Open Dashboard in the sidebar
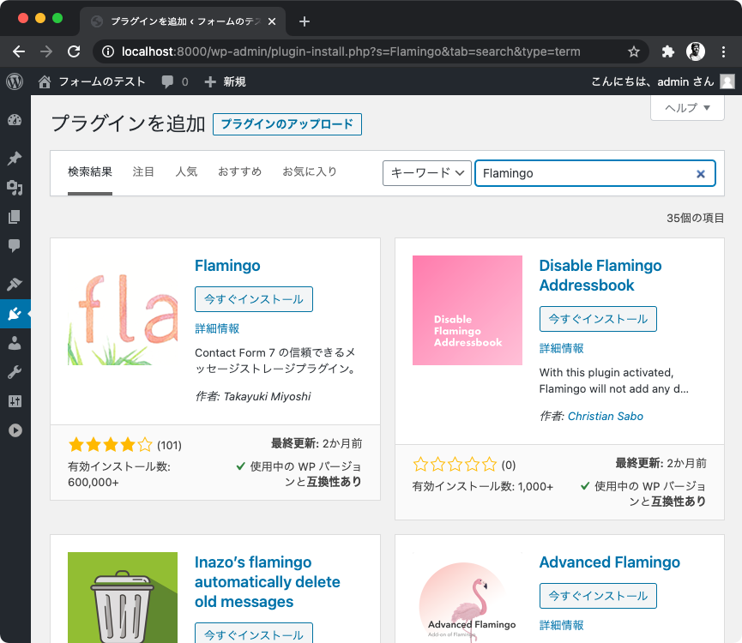The height and width of the screenshot is (643, 742). 15,120
